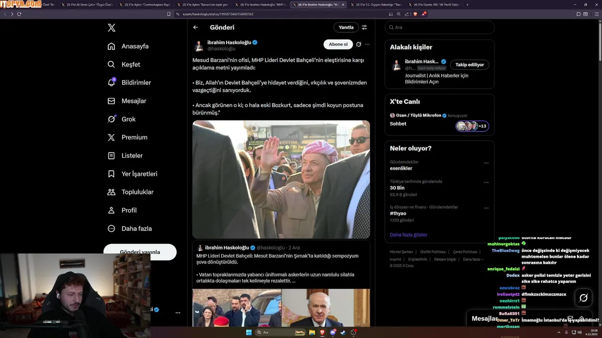
Task: Open the Hizmet Şartları footer link
Action: [401, 252]
